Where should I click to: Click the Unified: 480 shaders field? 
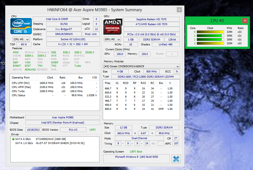[x=166, y=44]
